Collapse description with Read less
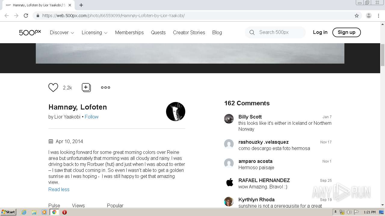This screenshot has height=216, width=385. (59, 189)
